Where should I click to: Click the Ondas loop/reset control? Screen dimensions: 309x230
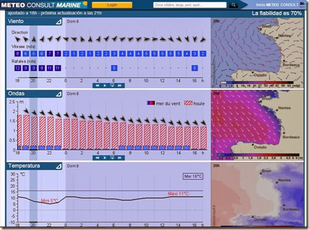tap(112, 158)
